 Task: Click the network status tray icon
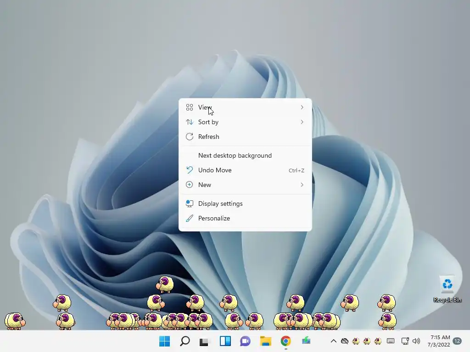coord(405,341)
